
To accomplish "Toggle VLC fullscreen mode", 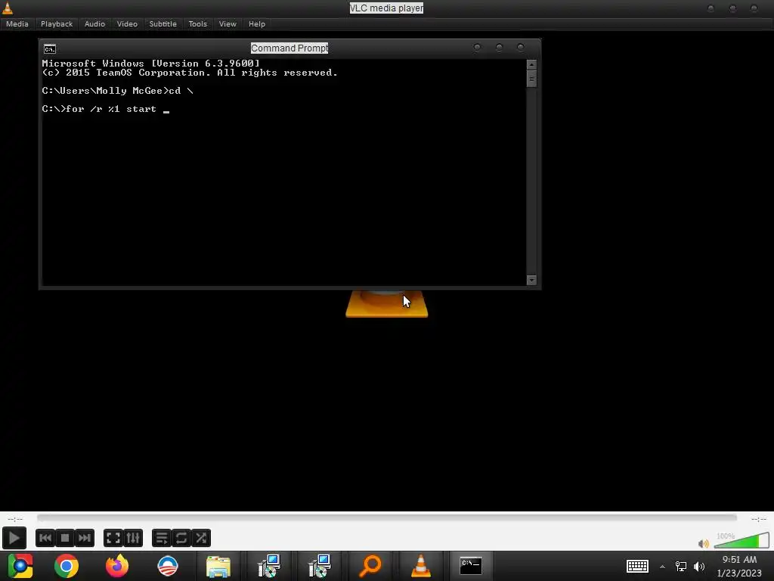I will [x=113, y=538].
